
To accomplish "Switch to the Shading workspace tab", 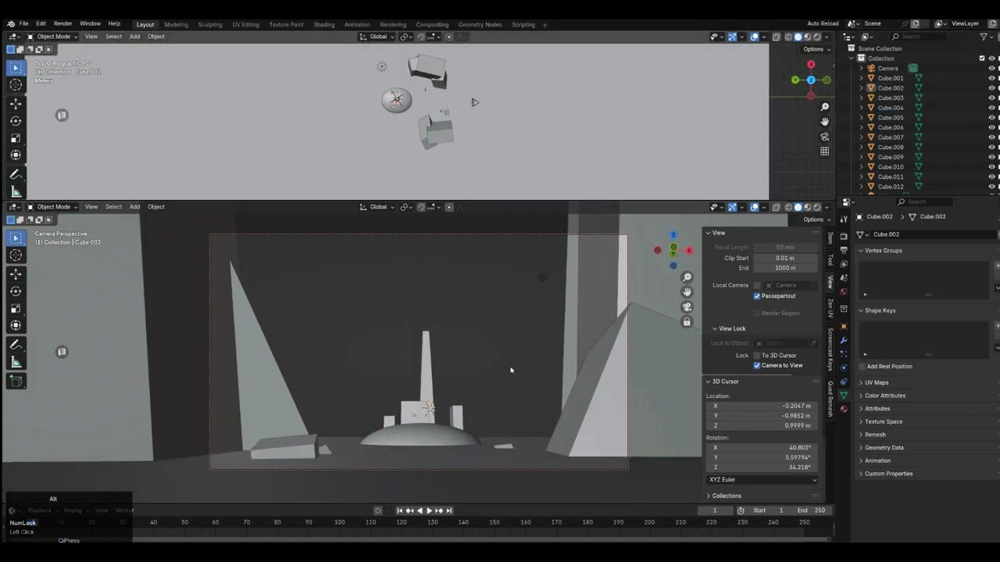I will (324, 24).
